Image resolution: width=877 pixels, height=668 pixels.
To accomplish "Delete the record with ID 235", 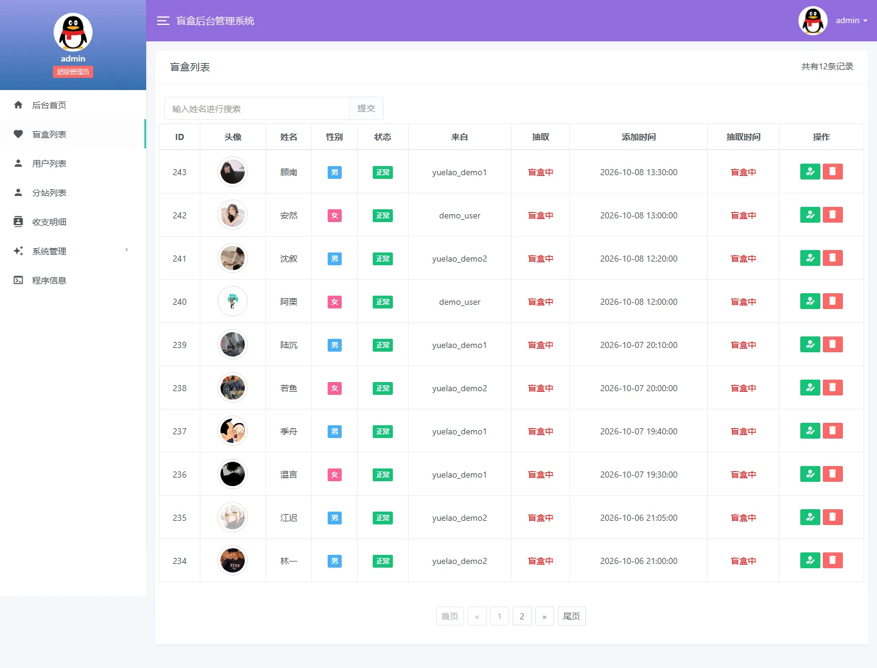I will [833, 517].
